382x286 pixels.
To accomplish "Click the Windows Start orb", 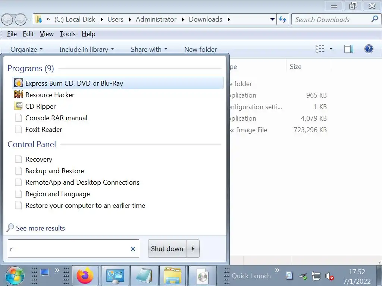I will (x=15, y=276).
